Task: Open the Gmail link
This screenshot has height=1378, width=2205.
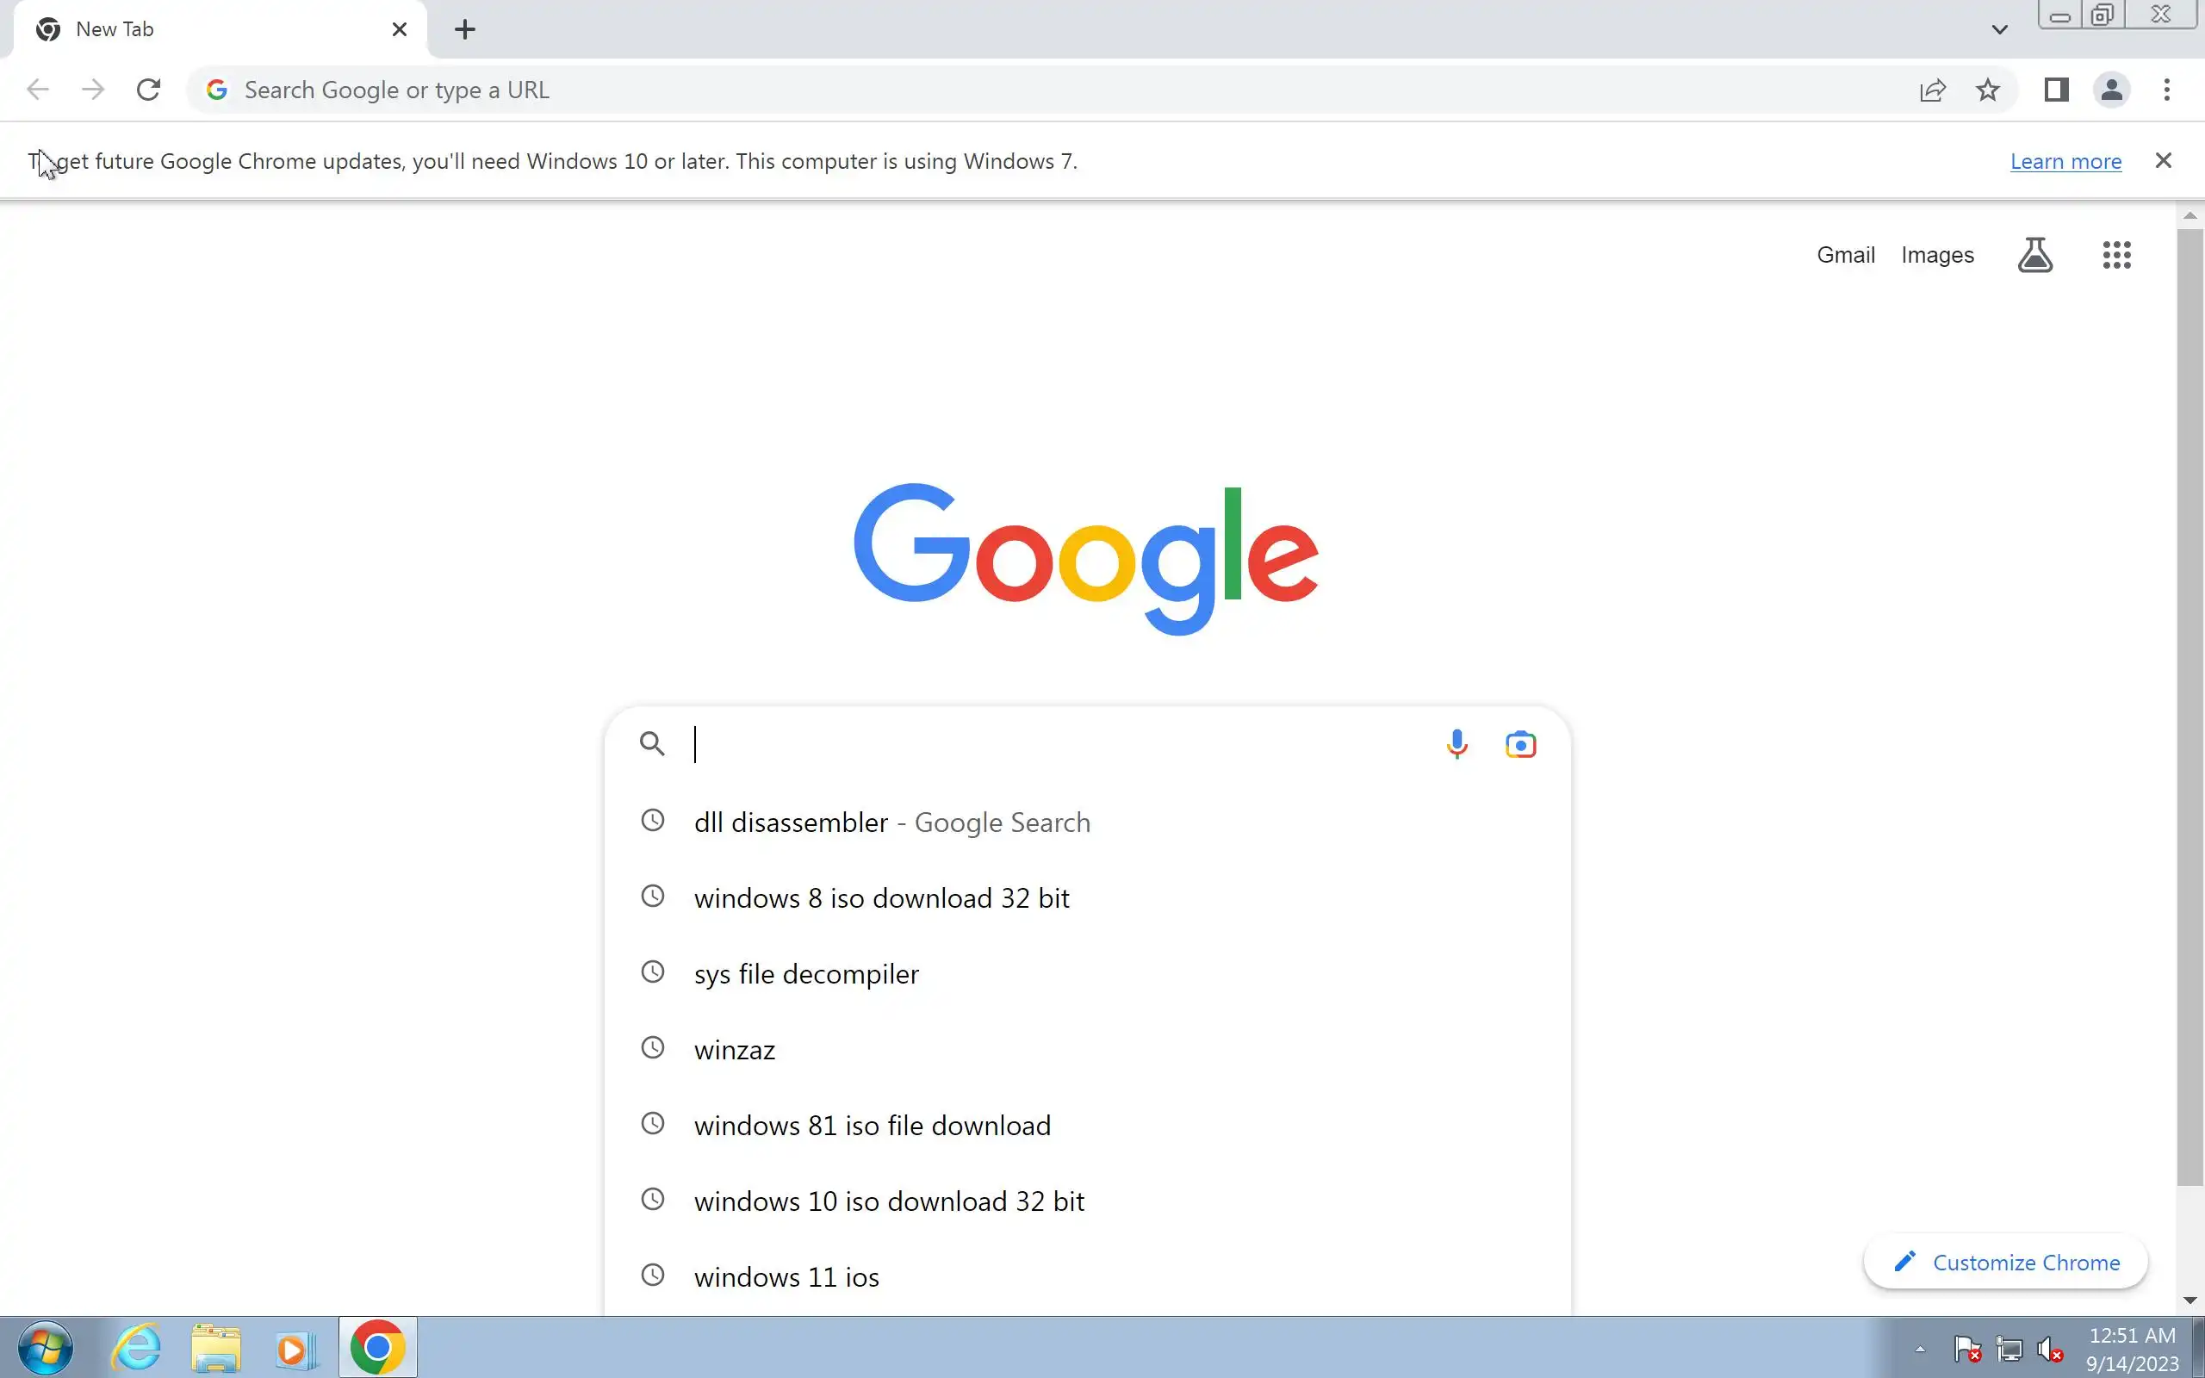Action: coord(1845,255)
